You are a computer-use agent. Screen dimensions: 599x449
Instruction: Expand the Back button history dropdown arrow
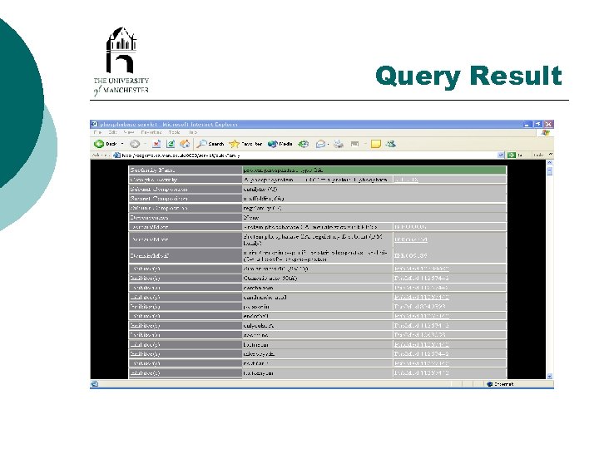122,144
